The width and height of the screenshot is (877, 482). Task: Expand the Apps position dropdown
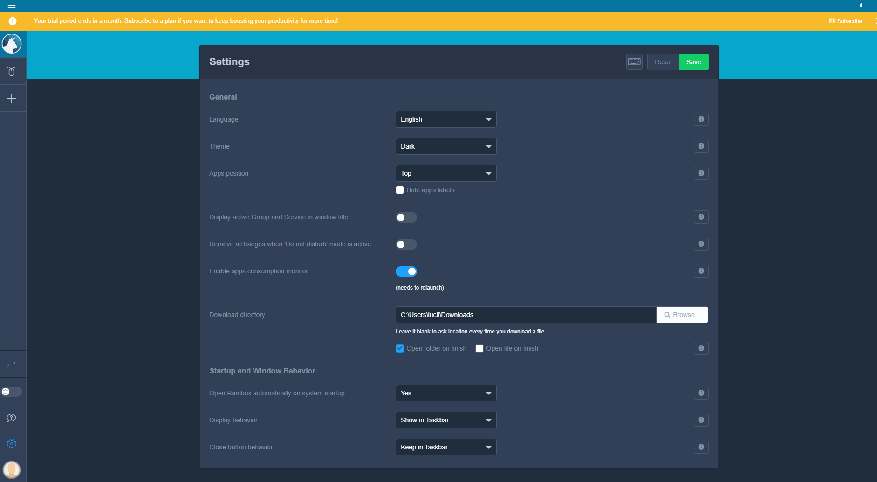click(445, 173)
